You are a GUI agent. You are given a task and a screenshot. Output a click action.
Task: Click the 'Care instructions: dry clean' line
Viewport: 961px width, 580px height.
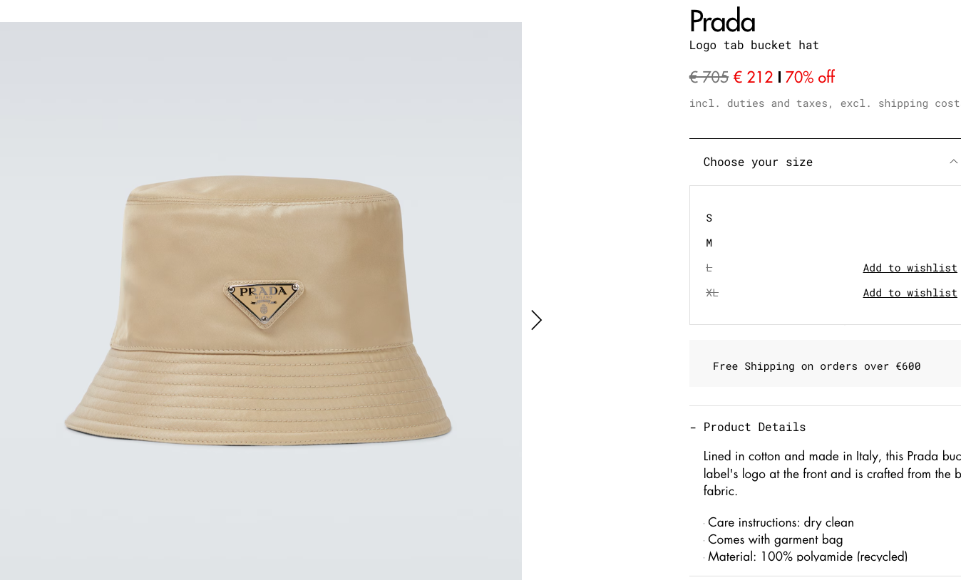[781, 522]
